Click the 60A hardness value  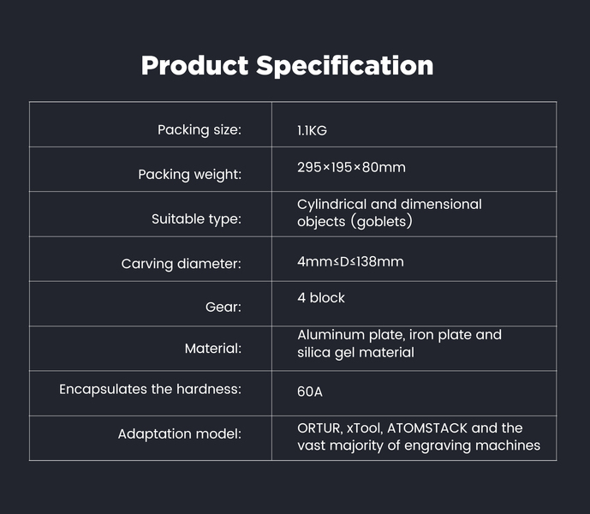click(x=310, y=391)
